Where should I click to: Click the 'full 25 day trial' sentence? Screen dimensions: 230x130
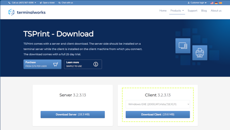pos(52,54)
